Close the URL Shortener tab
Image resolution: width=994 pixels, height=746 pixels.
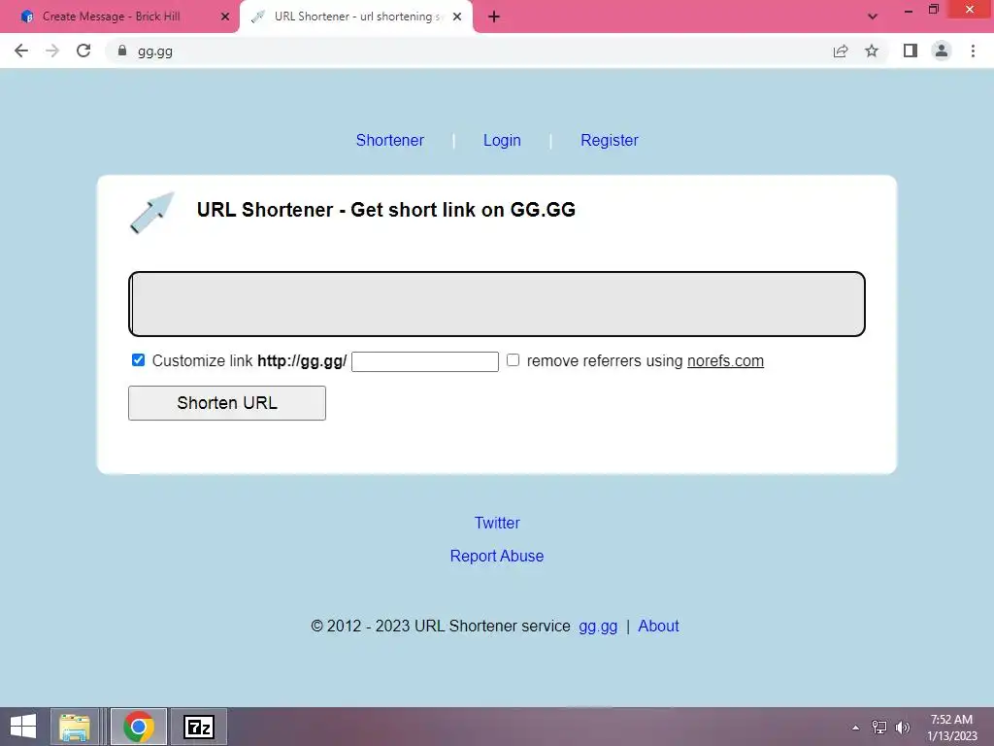pyautogui.click(x=457, y=17)
